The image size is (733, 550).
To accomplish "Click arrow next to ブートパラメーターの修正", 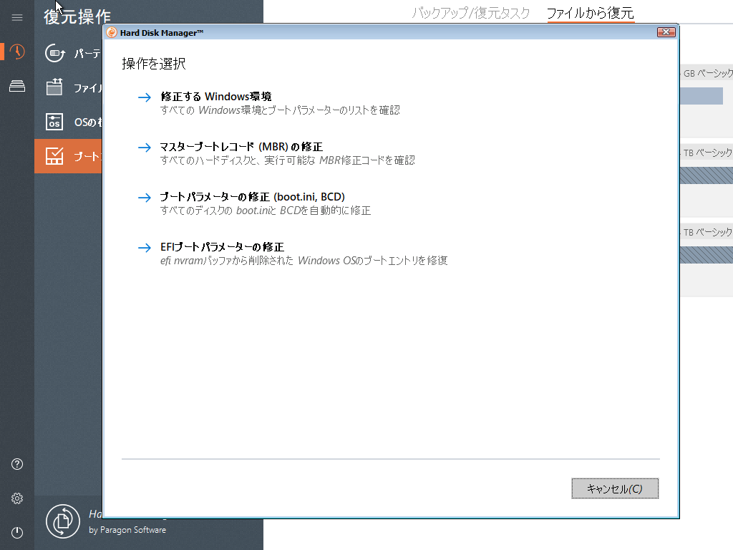I will (145, 198).
